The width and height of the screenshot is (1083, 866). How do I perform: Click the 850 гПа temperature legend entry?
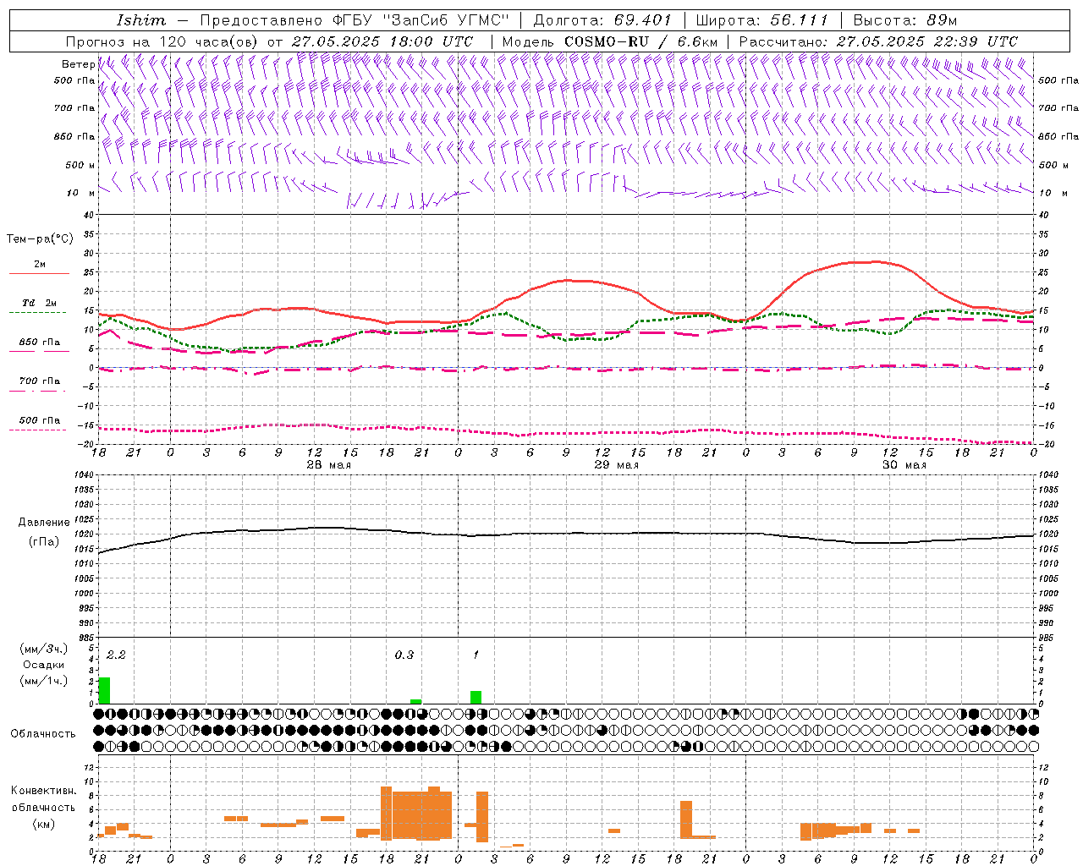click(x=39, y=343)
